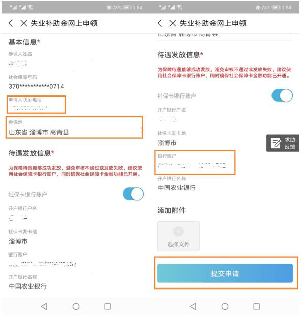Open the 参保地 selector showing 山东省 淄博市 高青县
Viewport: 302px width, 320px height.
point(74,127)
